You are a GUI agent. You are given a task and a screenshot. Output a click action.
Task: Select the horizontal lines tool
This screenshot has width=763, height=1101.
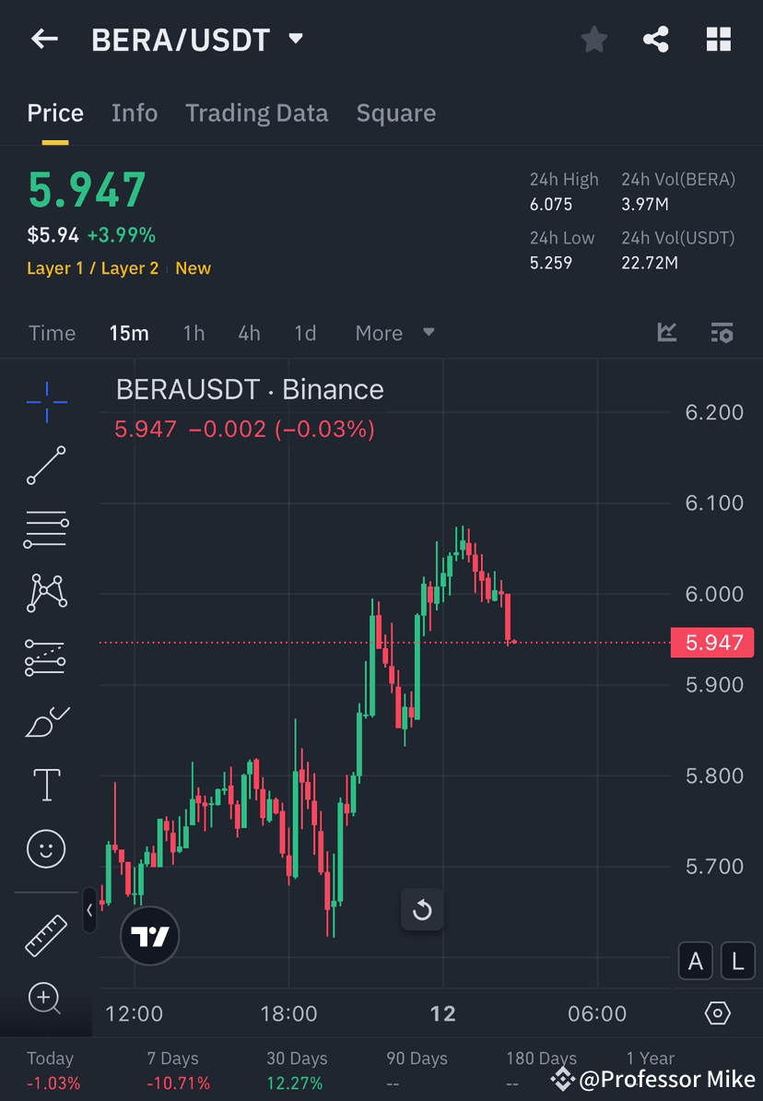(x=46, y=529)
